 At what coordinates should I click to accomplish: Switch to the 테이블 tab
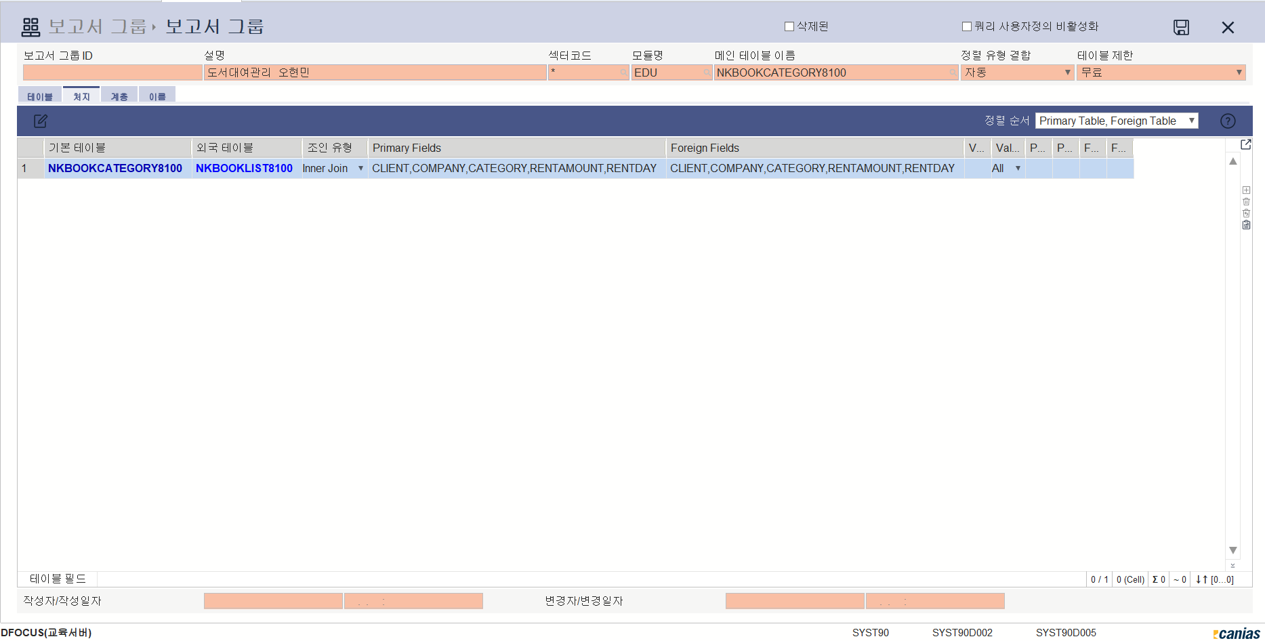pyautogui.click(x=40, y=96)
